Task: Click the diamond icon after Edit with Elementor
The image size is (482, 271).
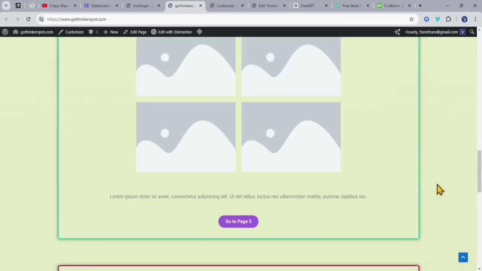Action: (x=200, y=32)
